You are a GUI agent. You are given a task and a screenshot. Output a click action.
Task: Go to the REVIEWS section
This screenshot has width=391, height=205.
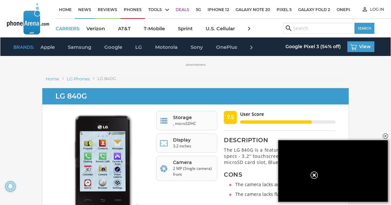108,9
